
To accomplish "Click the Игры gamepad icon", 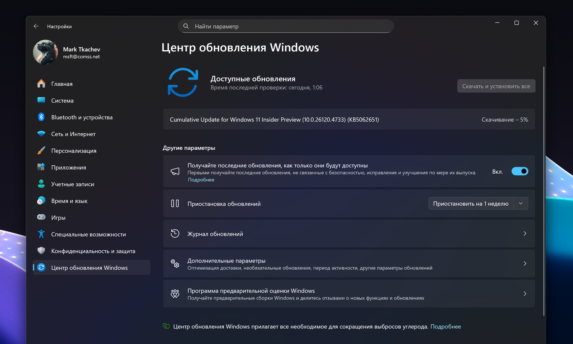I will click(x=41, y=218).
